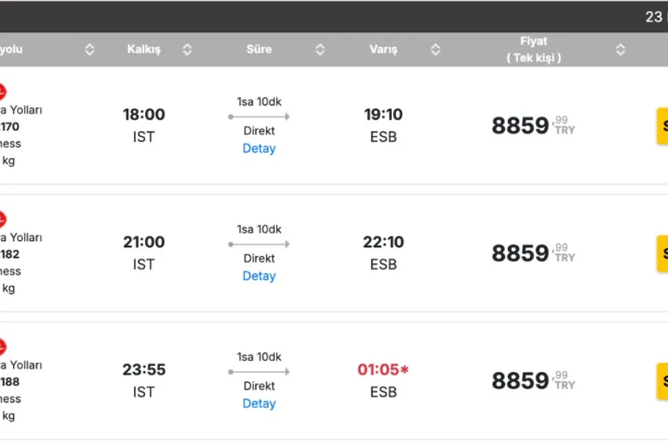Click the sort arrows beside Varış
Screen dimensions: 668x445
point(435,49)
